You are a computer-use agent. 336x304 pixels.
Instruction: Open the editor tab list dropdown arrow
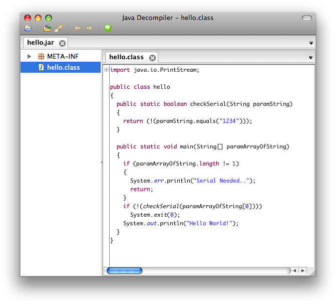310,58
